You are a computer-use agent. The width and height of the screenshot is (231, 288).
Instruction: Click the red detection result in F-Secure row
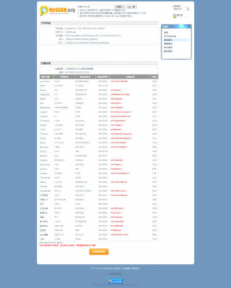[x=121, y=134]
